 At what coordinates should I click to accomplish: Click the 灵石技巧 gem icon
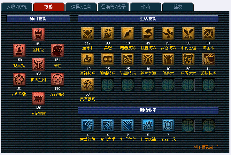coord(88,85)
